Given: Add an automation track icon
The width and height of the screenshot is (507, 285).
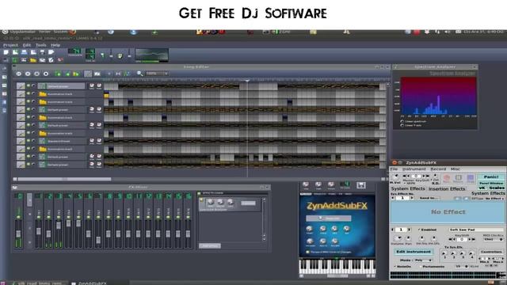Looking at the screenshot, I should [76, 74].
